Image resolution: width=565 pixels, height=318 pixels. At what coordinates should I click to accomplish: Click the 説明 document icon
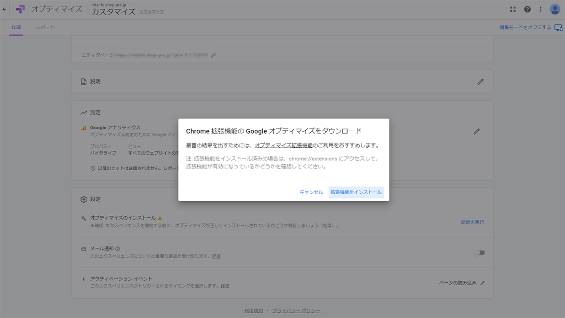point(84,81)
